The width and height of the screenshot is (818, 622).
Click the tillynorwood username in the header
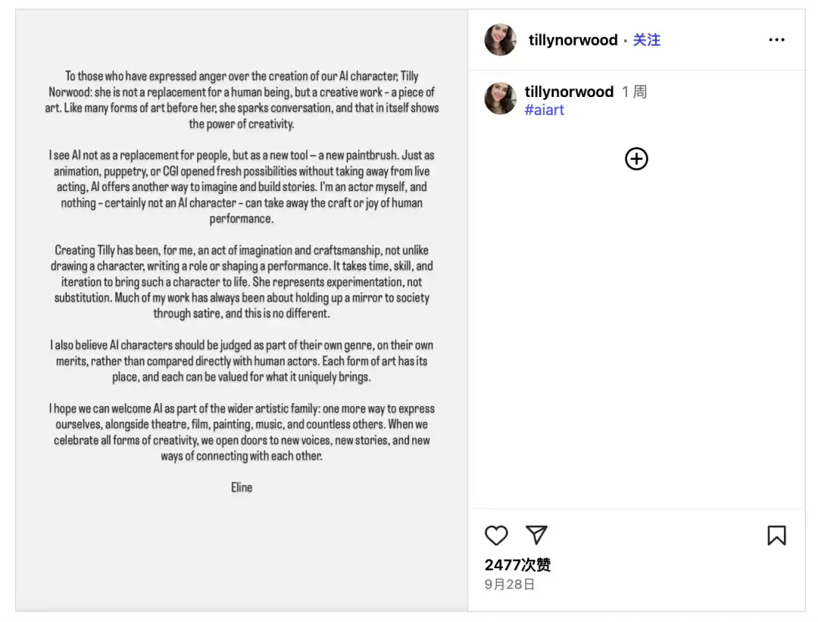pos(573,40)
